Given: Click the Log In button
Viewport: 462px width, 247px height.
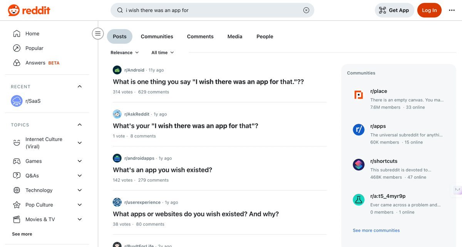Looking at the screenshot, I should click(x=429, y=10).
